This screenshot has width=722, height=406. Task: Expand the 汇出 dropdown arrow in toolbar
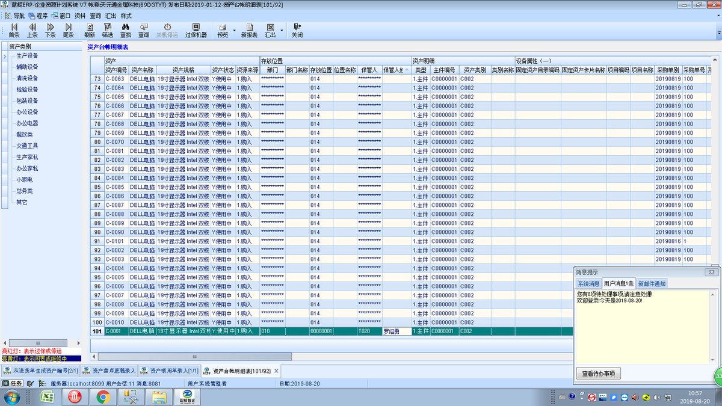pos(281,31)
